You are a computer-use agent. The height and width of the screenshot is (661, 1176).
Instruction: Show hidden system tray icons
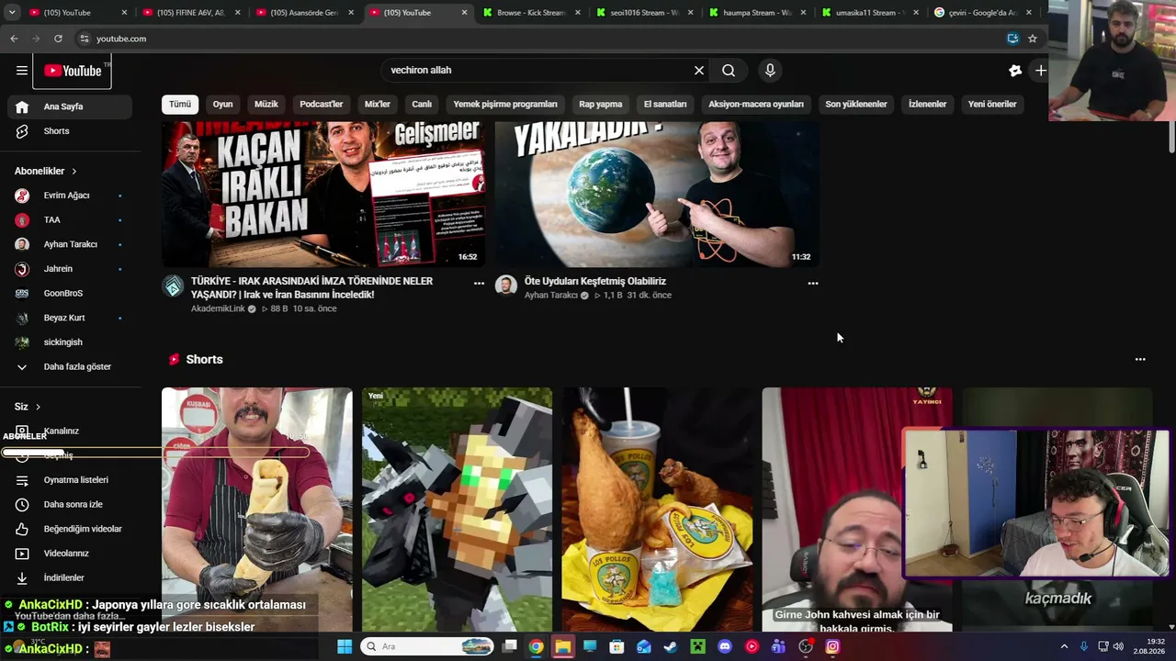[x=1064, y=647]
